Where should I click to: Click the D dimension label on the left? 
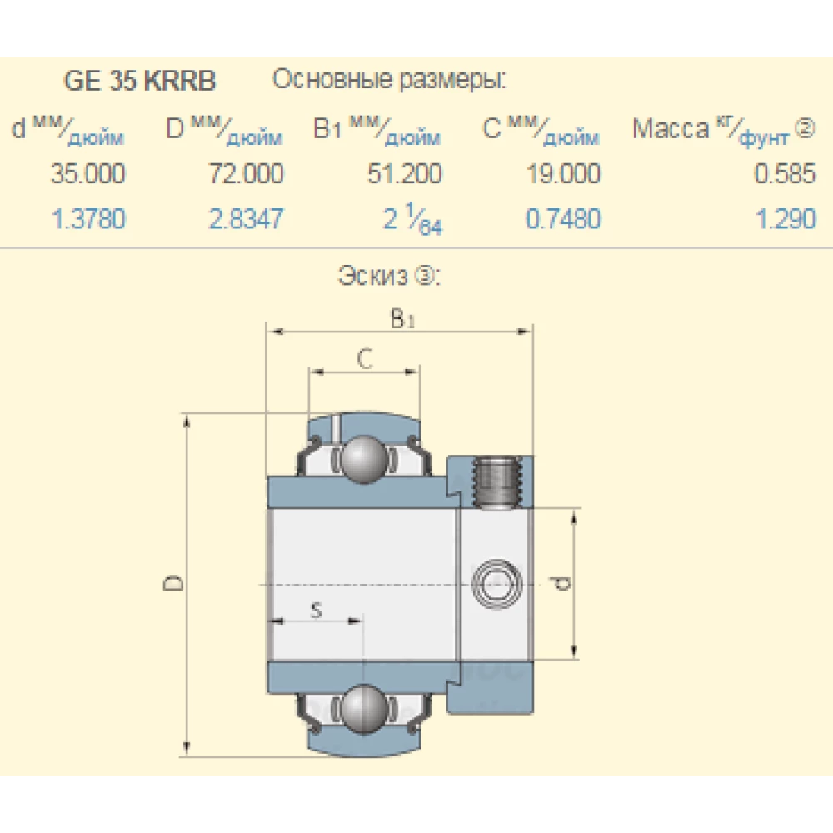[172, 581]
